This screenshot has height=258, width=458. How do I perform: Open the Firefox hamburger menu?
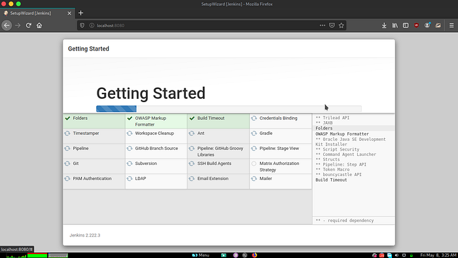[x=451, y=26]
